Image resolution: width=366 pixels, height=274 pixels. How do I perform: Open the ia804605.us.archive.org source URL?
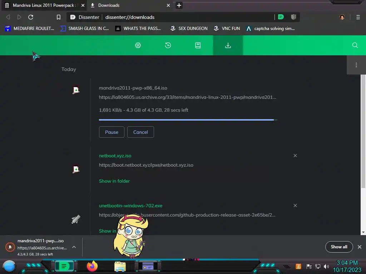tap(187, 97)
